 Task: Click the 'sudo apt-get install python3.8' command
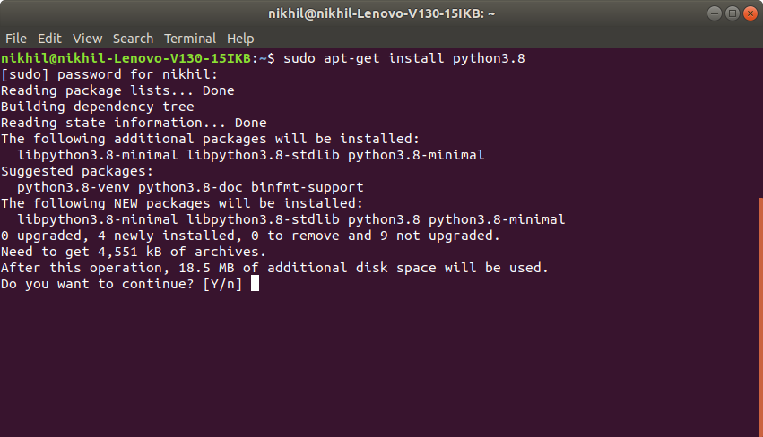tap(403, 58)
